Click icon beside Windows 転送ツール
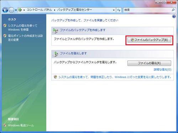 5,125
